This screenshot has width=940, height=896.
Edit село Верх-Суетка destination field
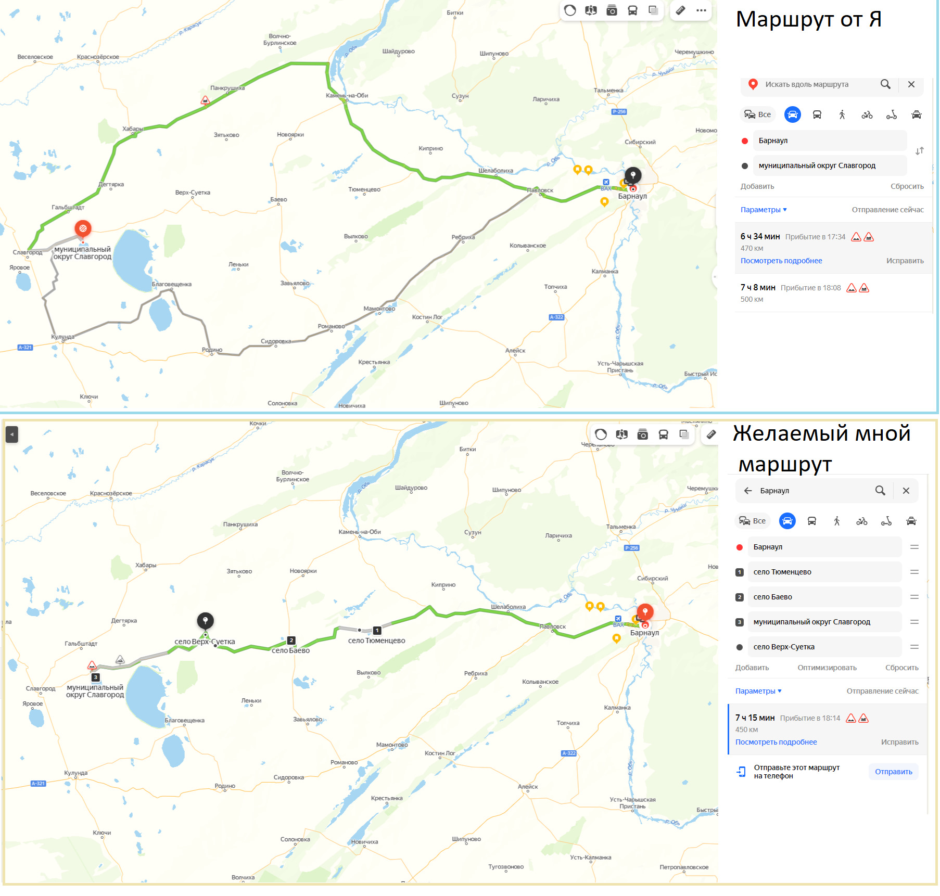[x=824, y=647]
